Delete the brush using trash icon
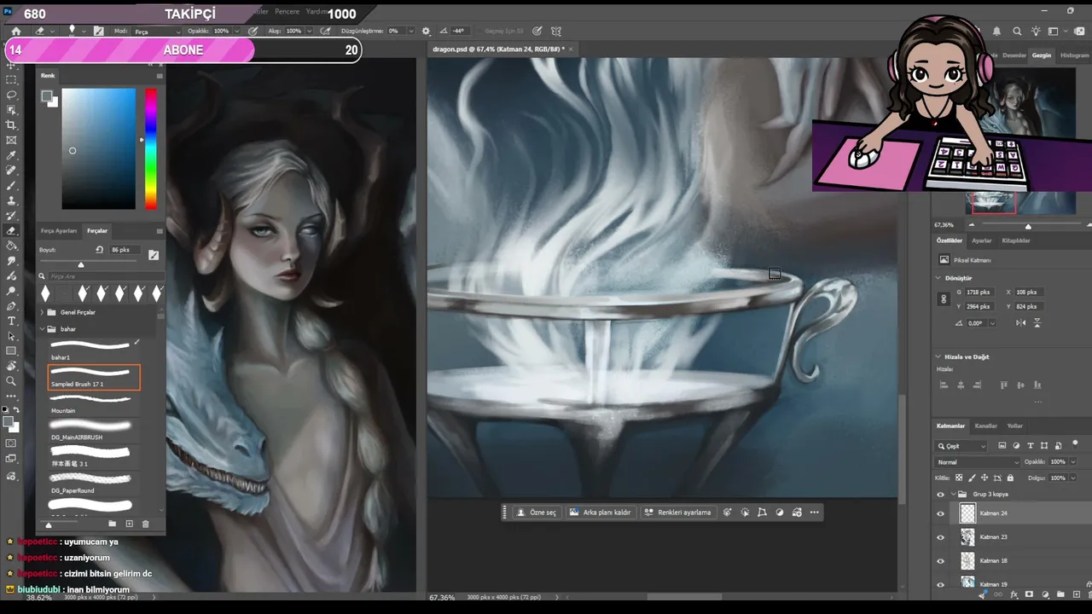 tap(145, 524)
